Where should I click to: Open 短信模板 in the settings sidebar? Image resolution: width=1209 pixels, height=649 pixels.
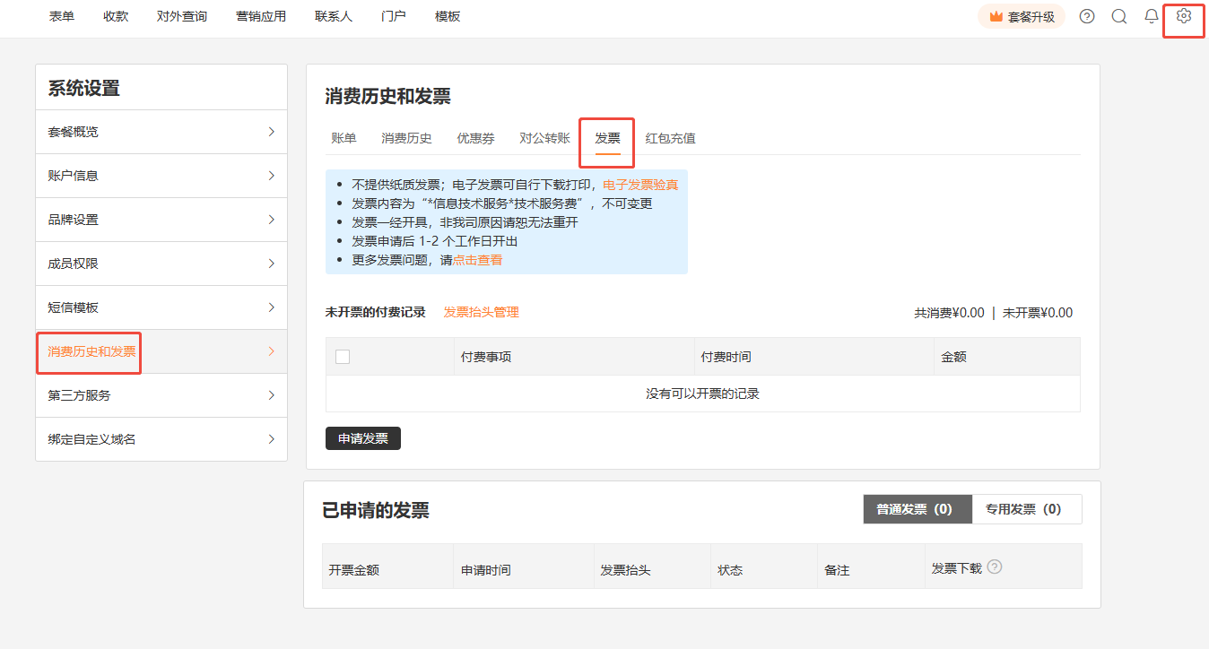tap(161, 307)
